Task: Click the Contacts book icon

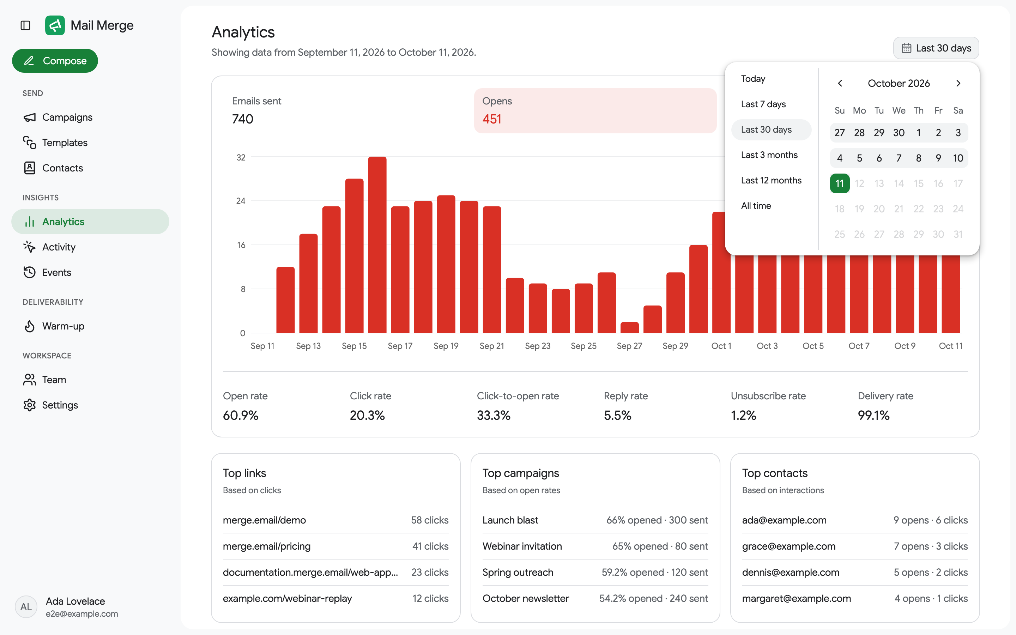Action: click(29, 168)
